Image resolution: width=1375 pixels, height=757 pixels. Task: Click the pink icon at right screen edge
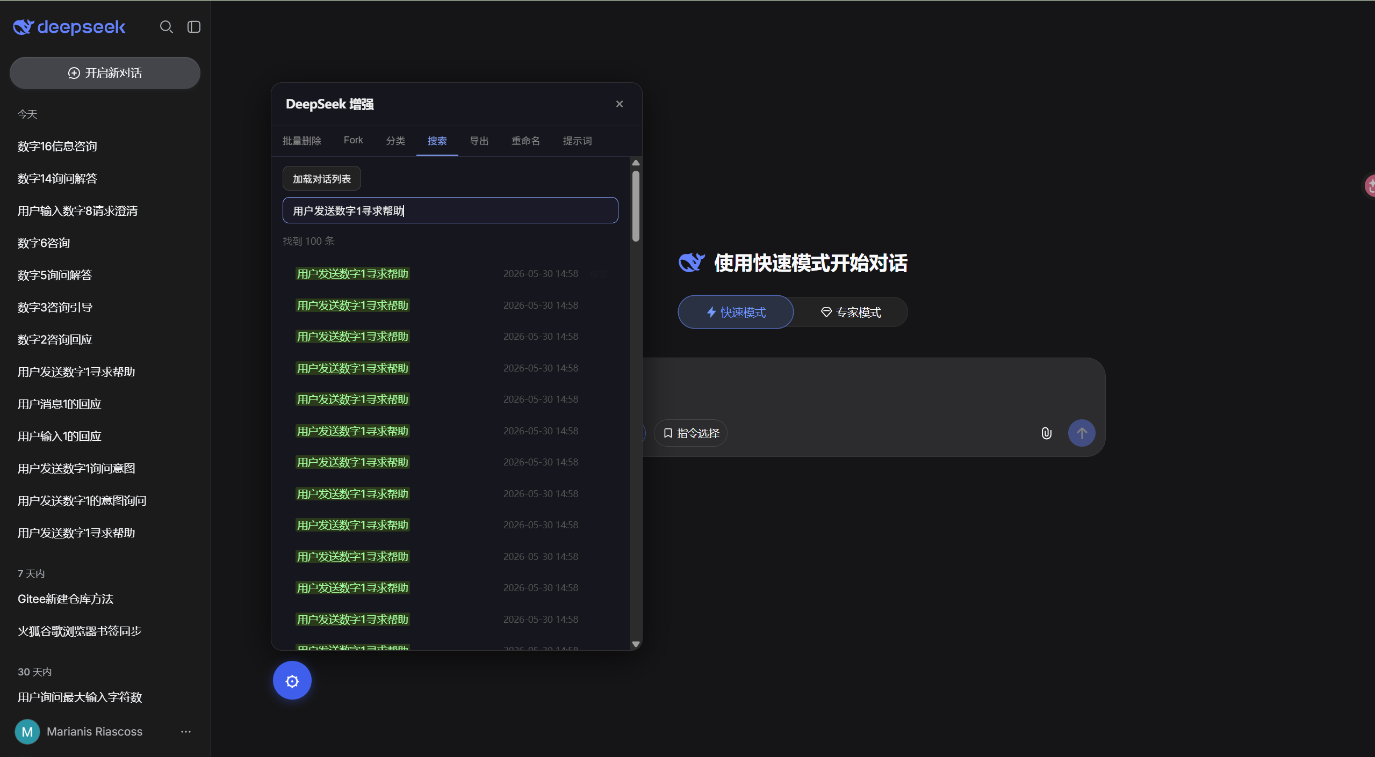click(1370, 186)
